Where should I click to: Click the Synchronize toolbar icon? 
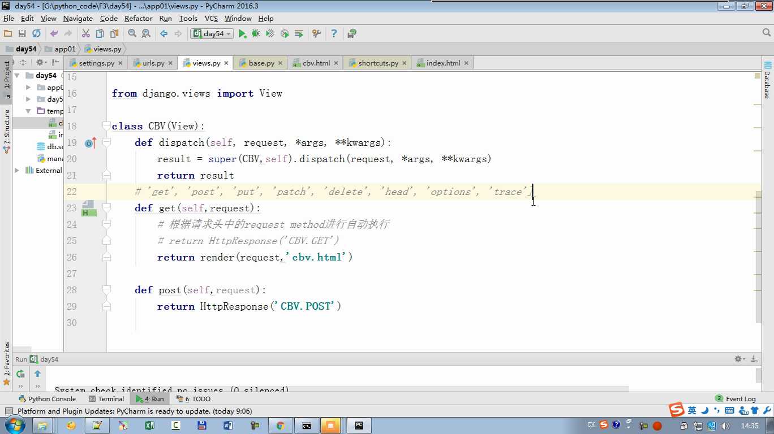(x=36, y=34)
